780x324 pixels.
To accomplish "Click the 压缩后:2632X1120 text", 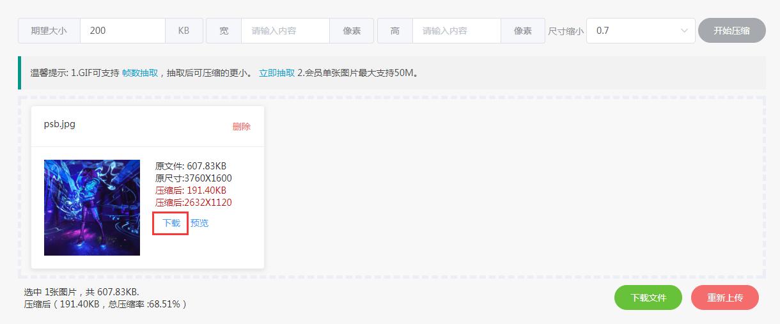I will tap(194, 203).
